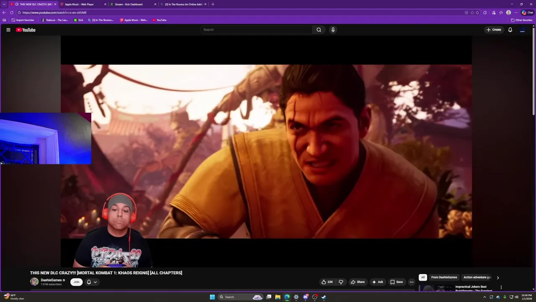
Task: Open File Explorer from the taskbar
Action: (278, 297)
